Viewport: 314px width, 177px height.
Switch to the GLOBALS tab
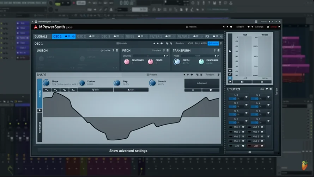[x=41, y=36]
